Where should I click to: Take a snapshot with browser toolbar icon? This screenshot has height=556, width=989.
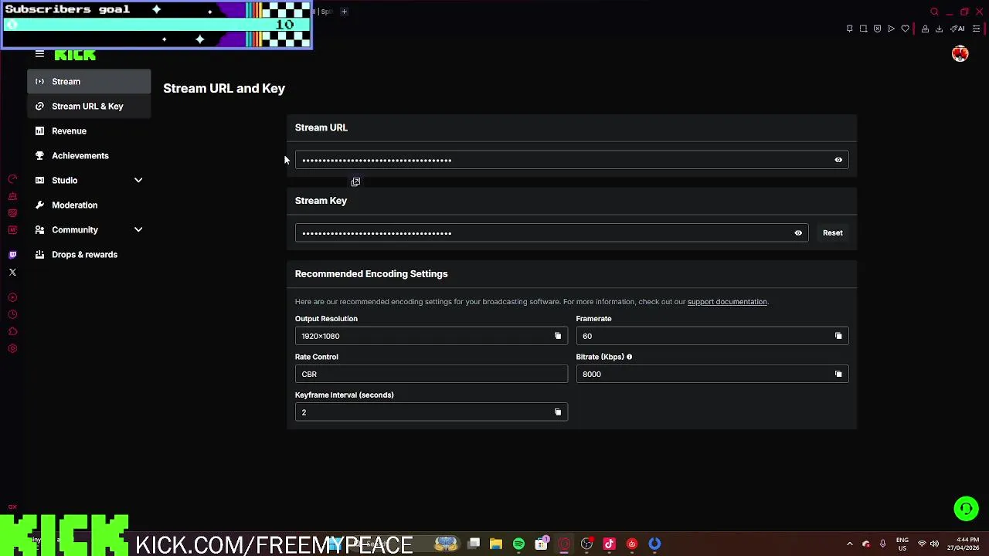[863, 29]
